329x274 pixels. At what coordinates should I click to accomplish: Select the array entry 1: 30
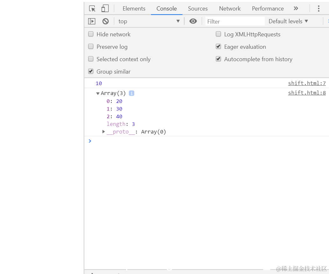[x=114, y=109]
